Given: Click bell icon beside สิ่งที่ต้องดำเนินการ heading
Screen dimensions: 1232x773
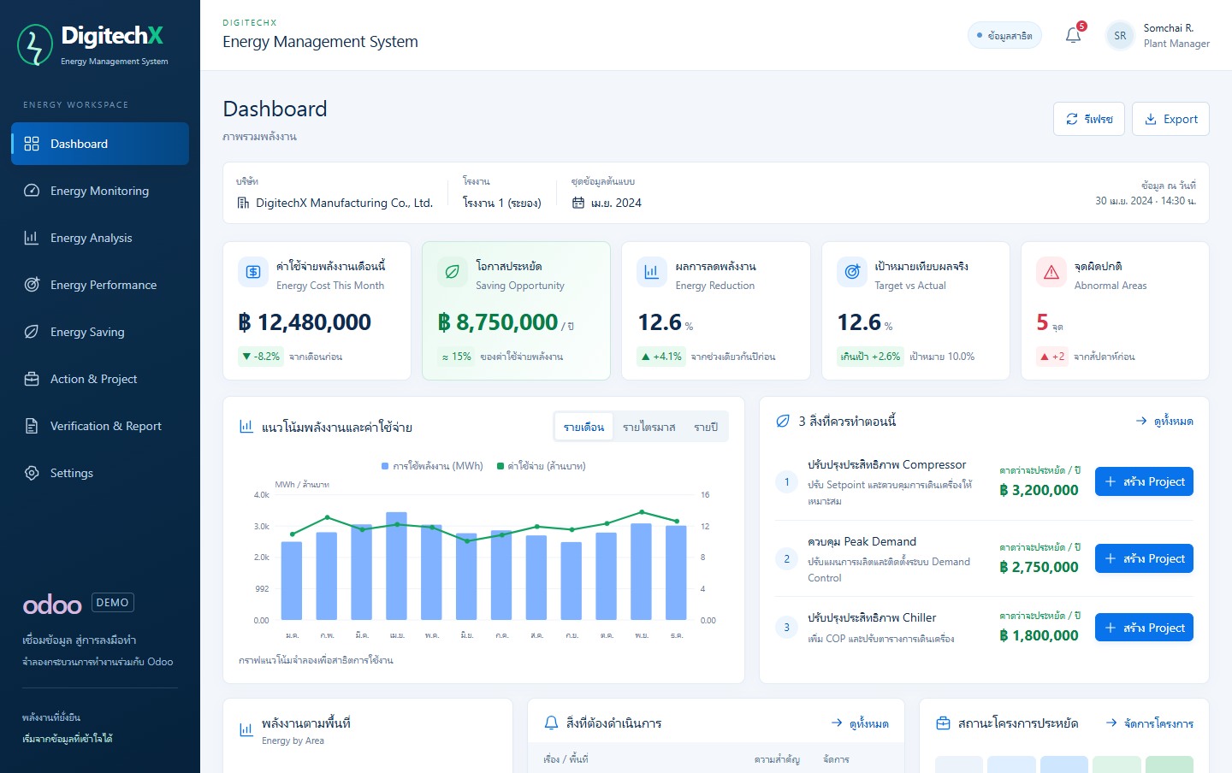Looking at the screenshot, I should pyautogui.click(x=552, y=723).
